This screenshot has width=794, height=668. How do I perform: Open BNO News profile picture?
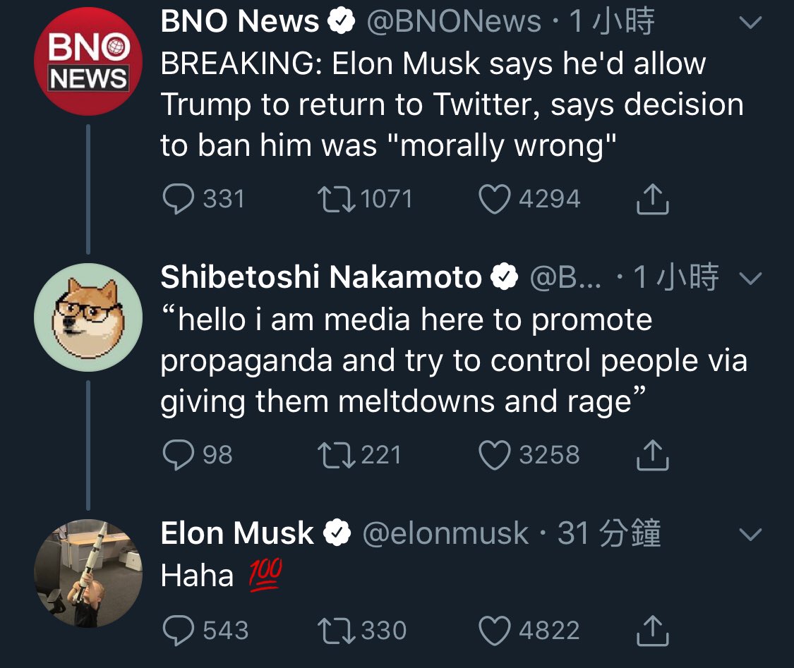[x=88, y=62]
